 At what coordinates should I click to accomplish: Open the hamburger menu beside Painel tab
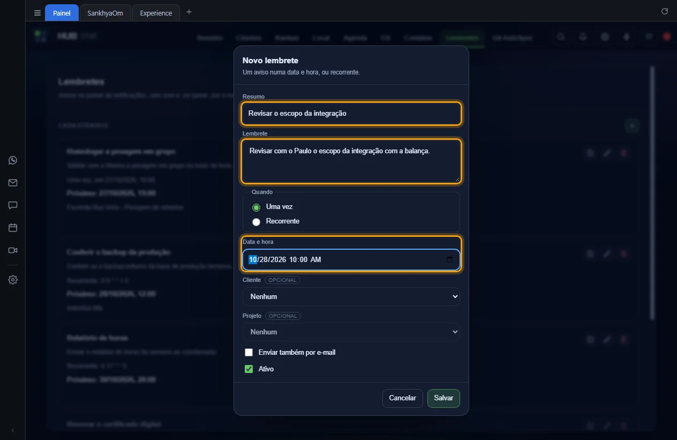coord(37,13)
